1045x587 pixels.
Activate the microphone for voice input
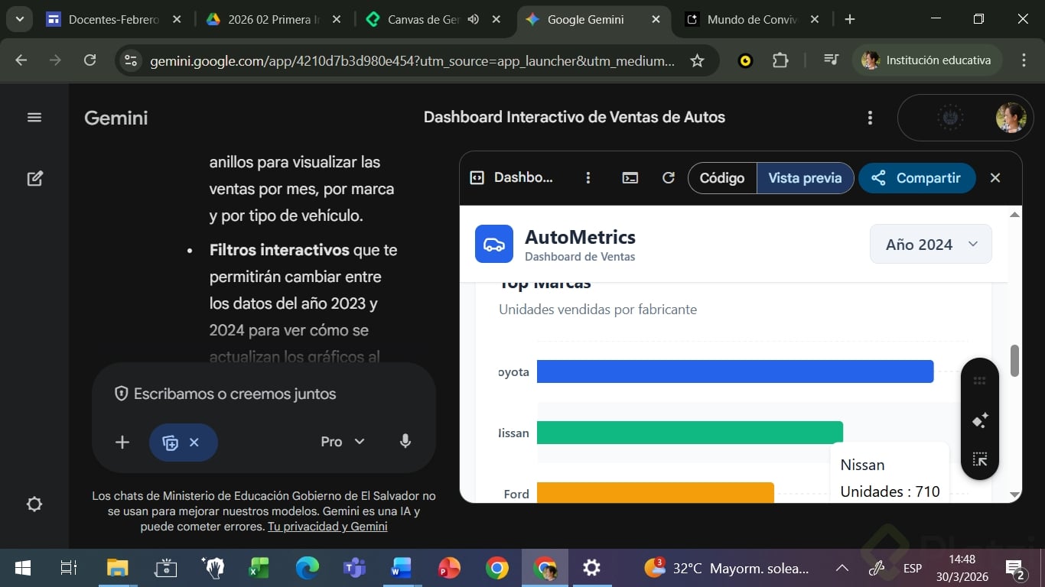tap(405, 442)
